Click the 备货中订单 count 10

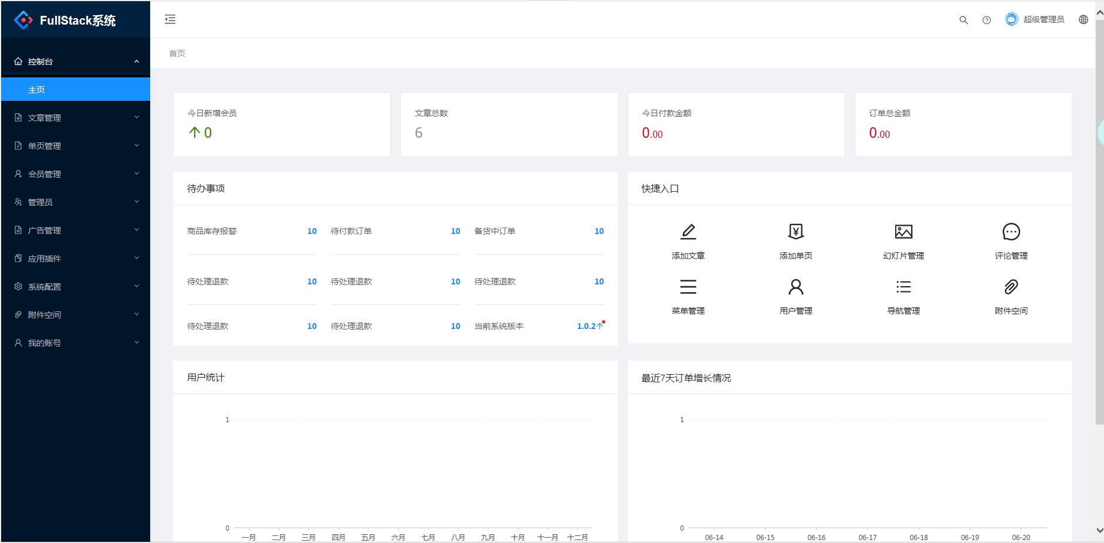point(599,231)
